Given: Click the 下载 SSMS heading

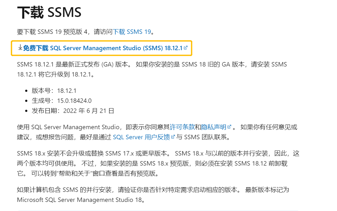Looking at the screenshot, I should click(49, 12).
